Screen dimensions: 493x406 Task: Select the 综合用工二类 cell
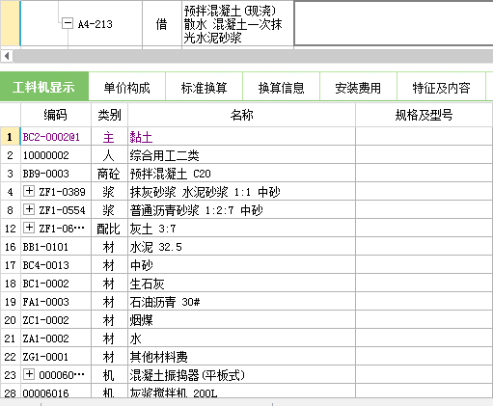(x=242, y=155)
